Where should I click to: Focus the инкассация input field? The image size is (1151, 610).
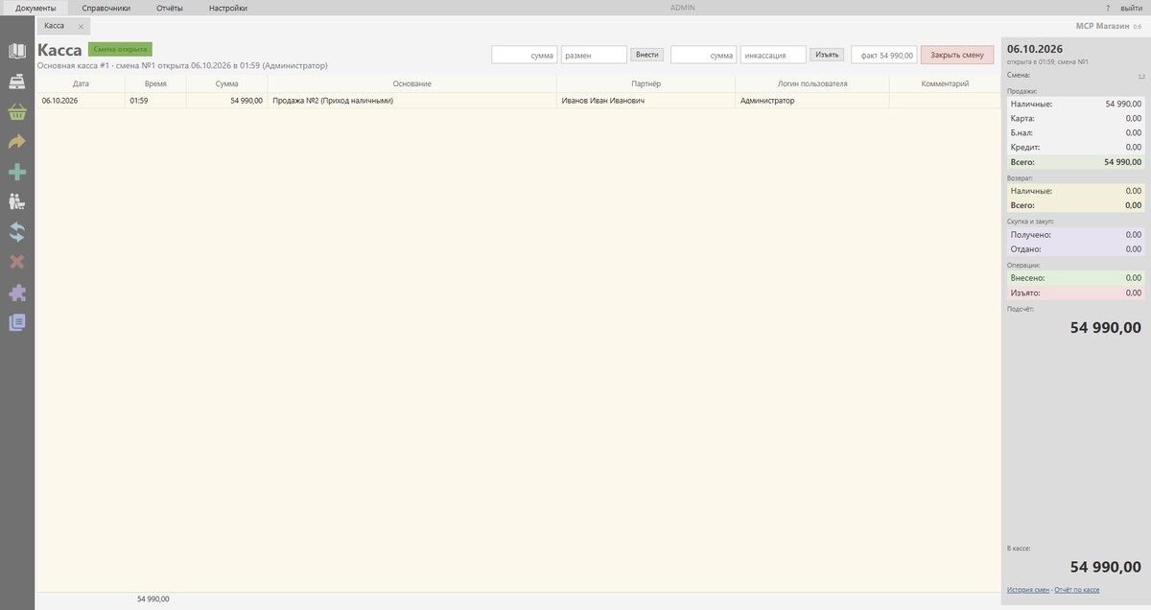[x=773, y=55]
